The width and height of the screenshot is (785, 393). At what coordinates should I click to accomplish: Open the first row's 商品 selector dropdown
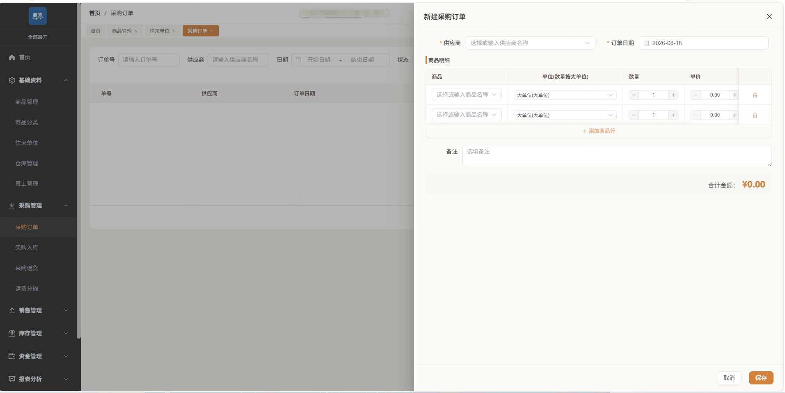click(467, 95)
